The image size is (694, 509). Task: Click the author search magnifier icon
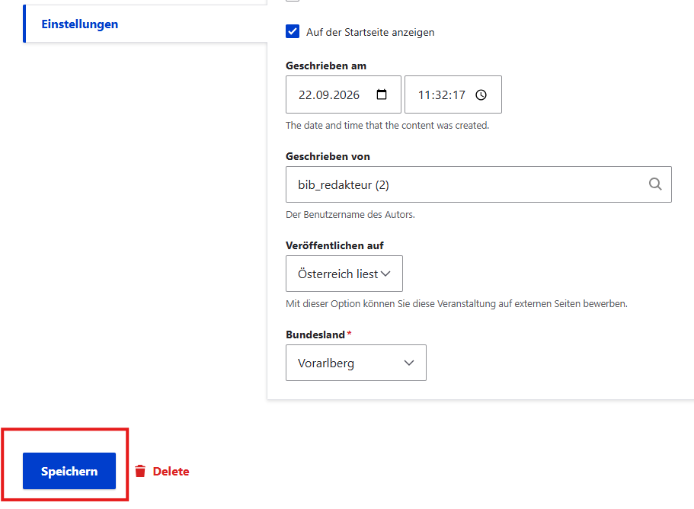click(655, 184)
